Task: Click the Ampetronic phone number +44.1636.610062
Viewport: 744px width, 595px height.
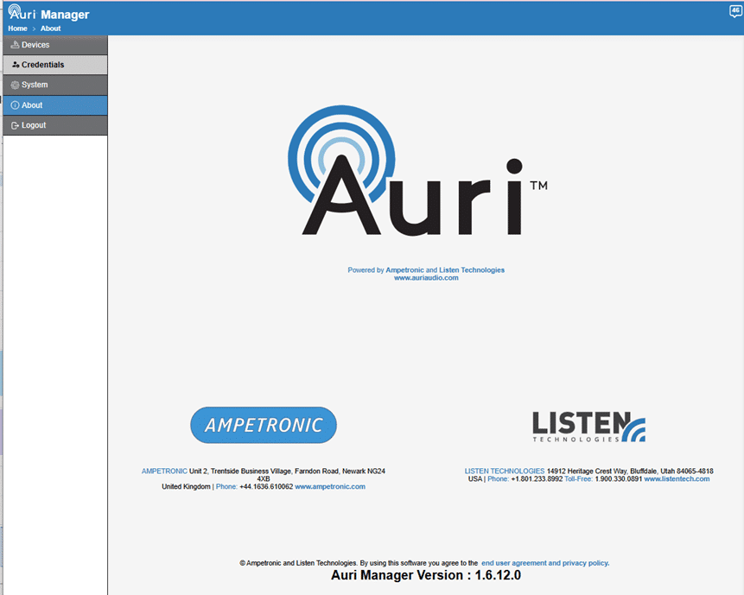Action: [266, 487]
